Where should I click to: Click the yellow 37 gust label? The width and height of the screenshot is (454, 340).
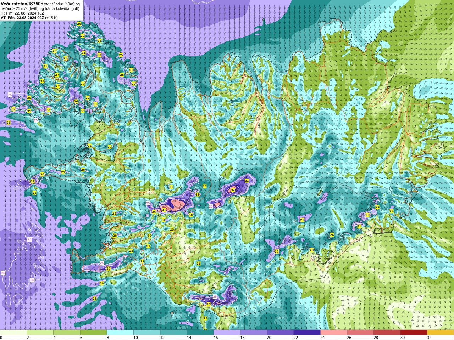(x=109, y=269)
